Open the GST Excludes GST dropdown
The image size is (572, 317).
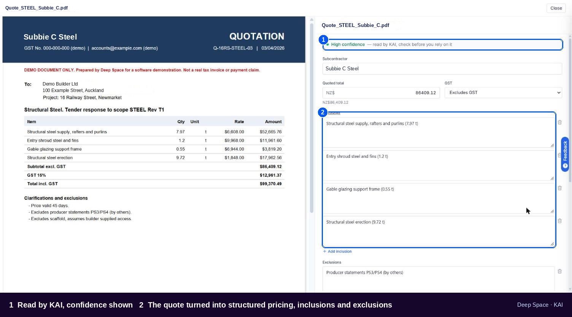tap(503, 92)
